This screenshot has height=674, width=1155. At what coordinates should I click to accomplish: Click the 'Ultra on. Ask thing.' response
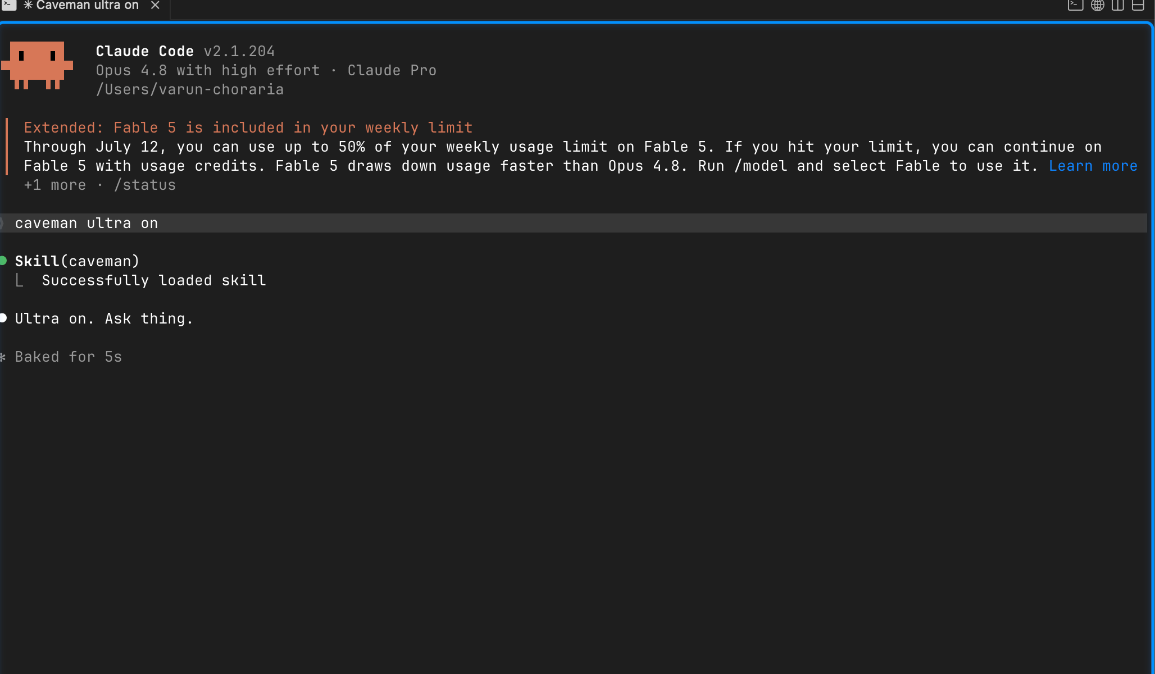click(x=104, y=318)
